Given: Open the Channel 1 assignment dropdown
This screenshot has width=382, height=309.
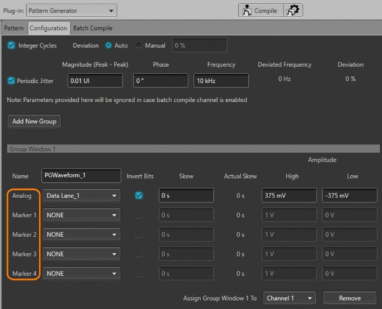Looking at the screenshot, I should (x=290, y=298).
